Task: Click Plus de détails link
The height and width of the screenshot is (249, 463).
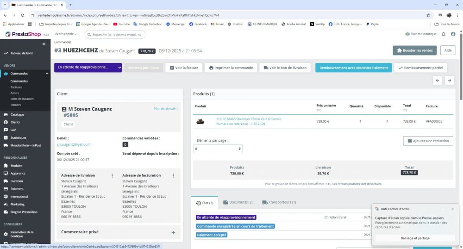Action: (x=165, y=109)
